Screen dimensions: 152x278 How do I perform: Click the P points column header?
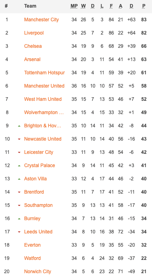coord(144,6)
